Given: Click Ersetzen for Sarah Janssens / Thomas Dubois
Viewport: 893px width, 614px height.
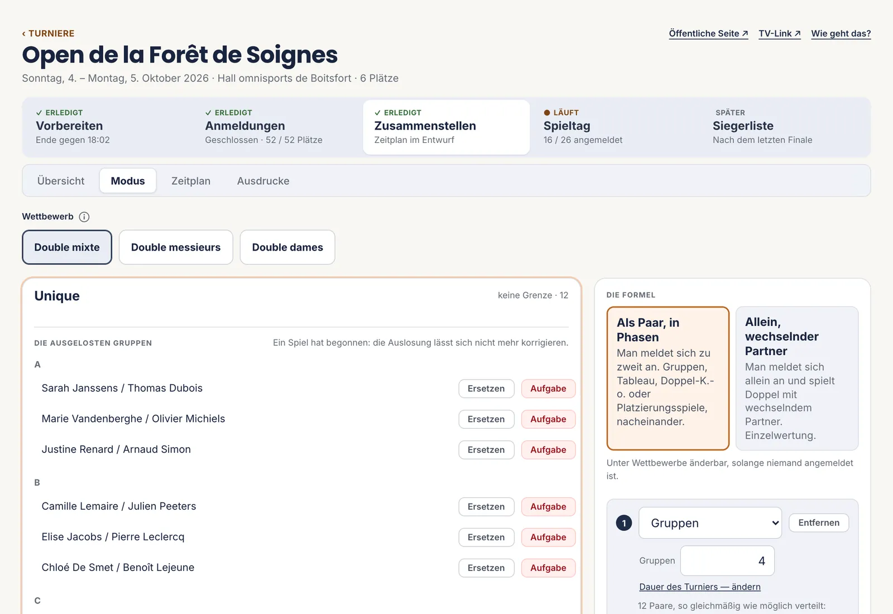Looking at the screenshot, I should [486, 388].
